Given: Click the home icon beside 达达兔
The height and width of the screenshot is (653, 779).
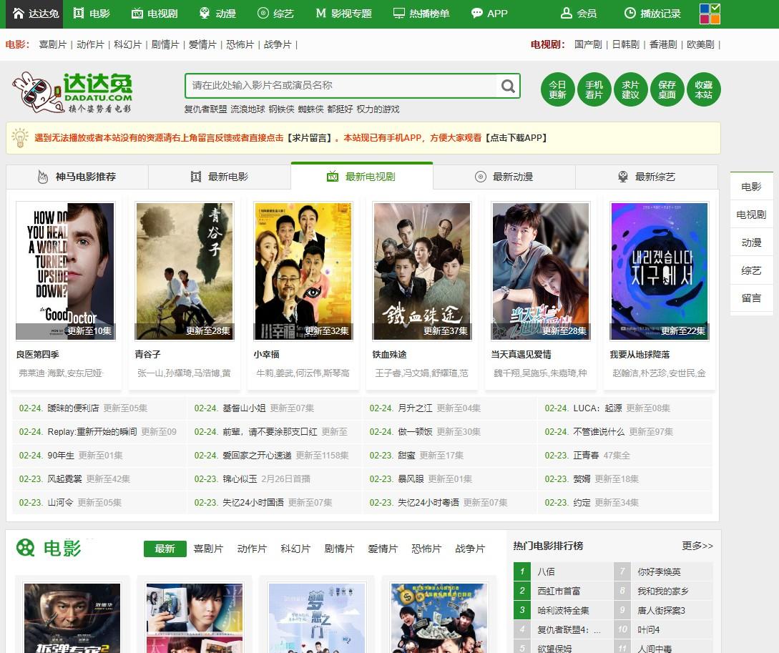Looking at the screenshot, I should coord(19,14).
